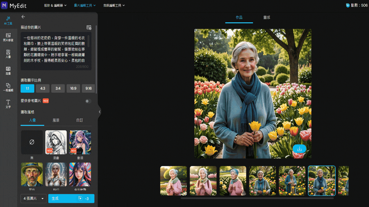Image resolution: width=369 pixels, height=207 pixels.
Task: Click the image-to-prompt icon beside 描述你的圖片
Action: click(x=89, y=27)
